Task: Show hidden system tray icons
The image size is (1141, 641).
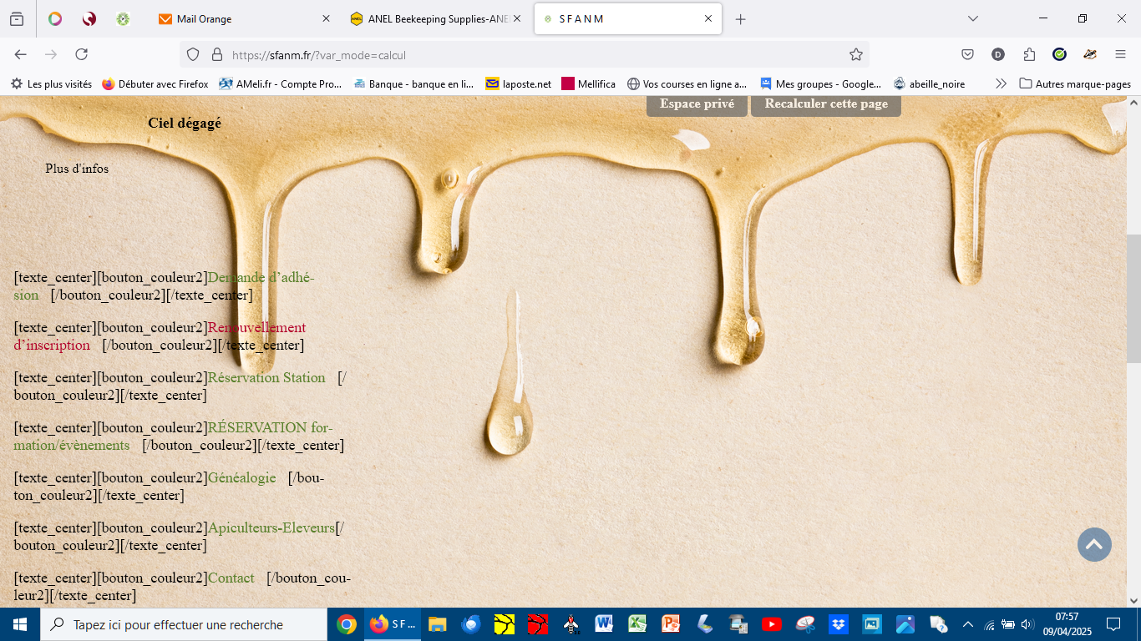Action: [x=968, y=624]
